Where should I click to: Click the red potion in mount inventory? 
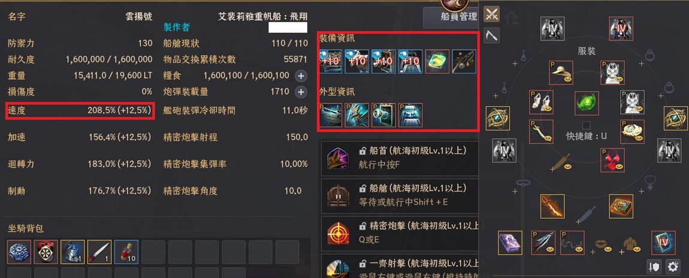(x=126, y=252)
